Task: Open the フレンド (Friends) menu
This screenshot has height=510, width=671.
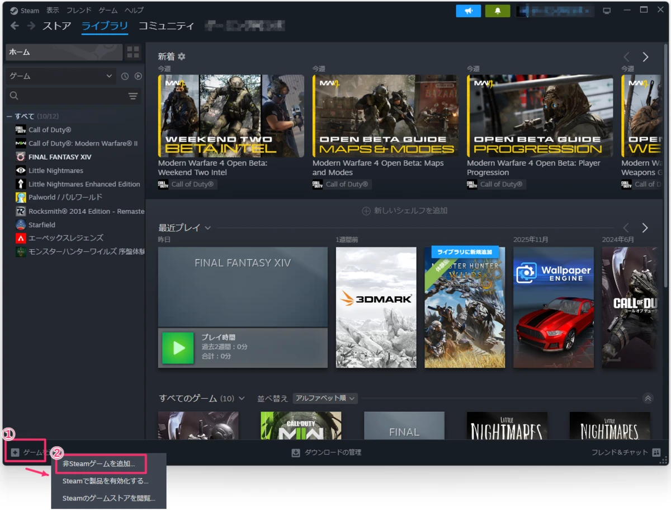Action: tap(79, 11)
